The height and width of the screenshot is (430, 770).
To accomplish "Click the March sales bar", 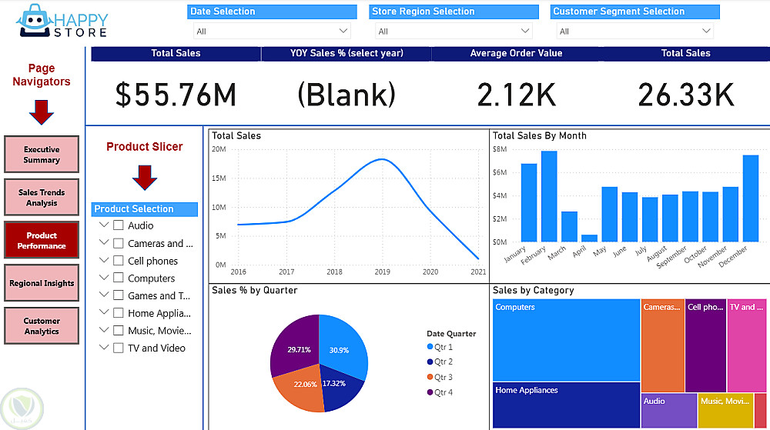I will (x=569, y=226).
